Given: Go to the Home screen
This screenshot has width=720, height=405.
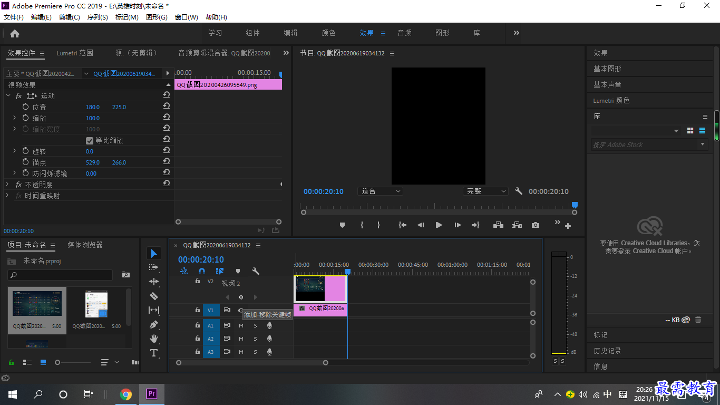Looking at the screenshot, I should pos(15,33).
